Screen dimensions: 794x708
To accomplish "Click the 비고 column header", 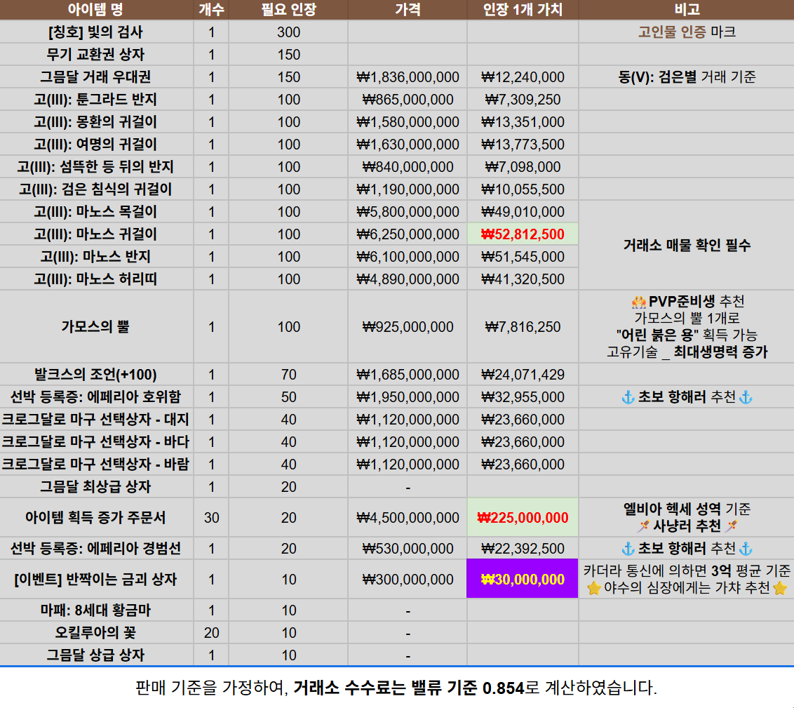I will click(x=686, y=10).
